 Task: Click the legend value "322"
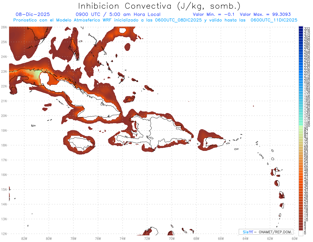[307, 28]
